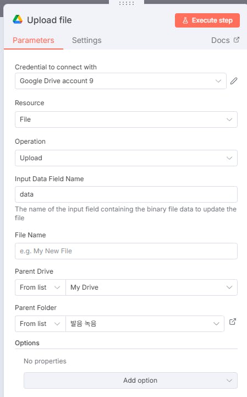Viewport: 247px width, 397px height.
Task: Open the 발음 녹음 folder dropdown
Action: point(145,324)
